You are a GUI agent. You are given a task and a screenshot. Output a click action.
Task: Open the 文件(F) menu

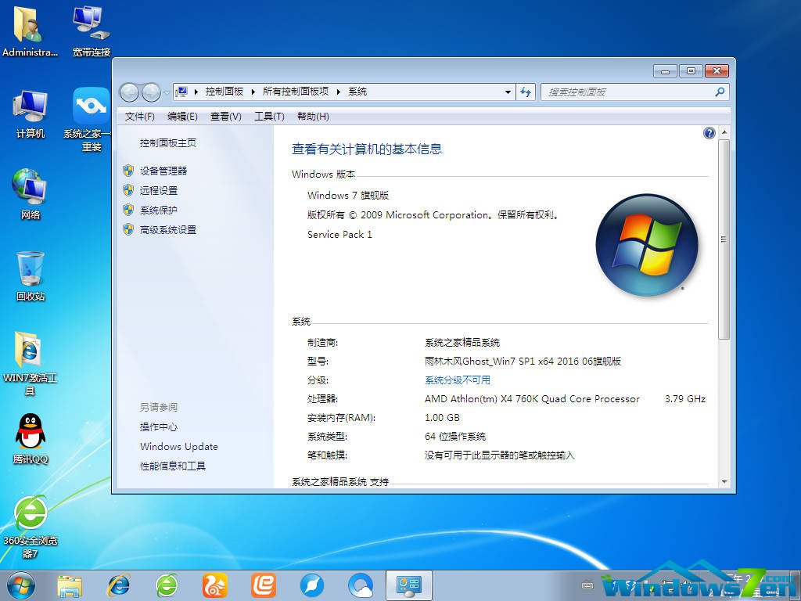tap(138, 116)
